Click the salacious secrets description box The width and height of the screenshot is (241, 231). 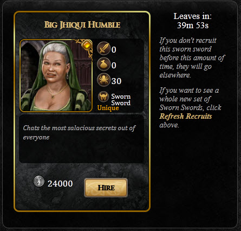(81, 139)
